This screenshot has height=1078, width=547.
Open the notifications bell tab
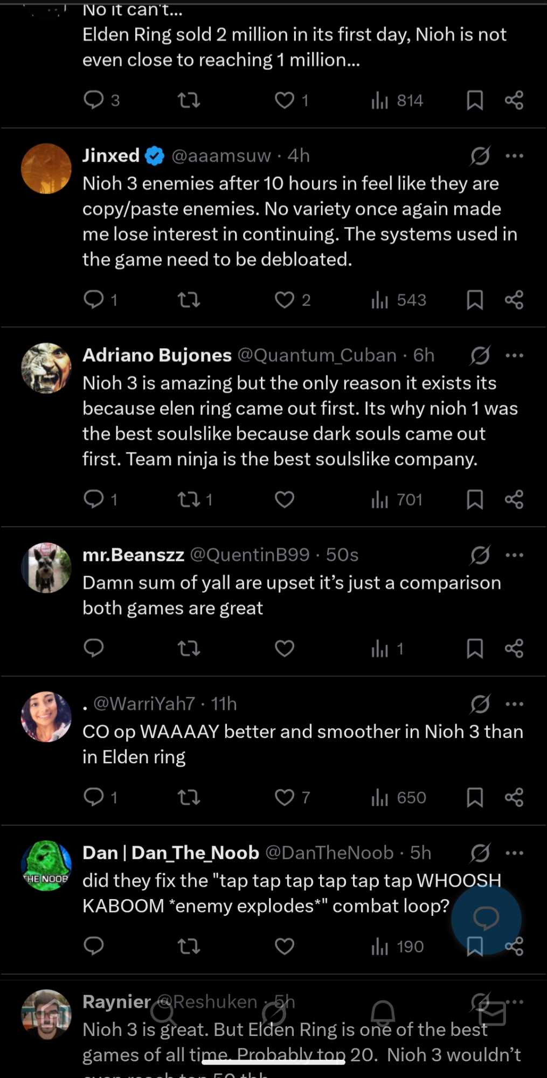click(x=383, y=1013)
